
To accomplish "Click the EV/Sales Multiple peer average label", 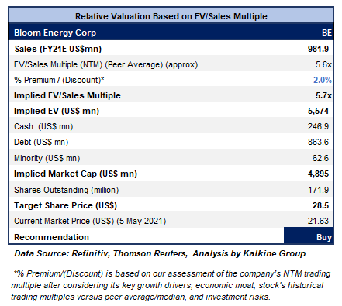I will tap(105, 64).
